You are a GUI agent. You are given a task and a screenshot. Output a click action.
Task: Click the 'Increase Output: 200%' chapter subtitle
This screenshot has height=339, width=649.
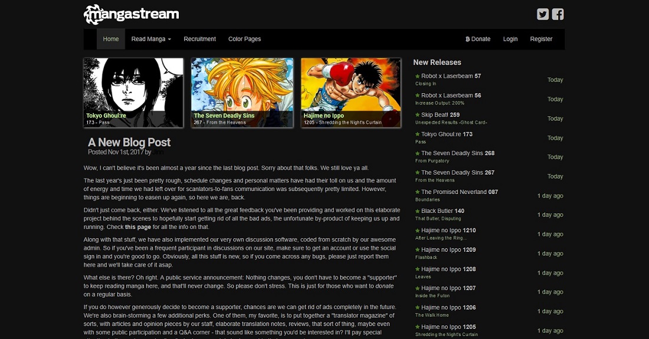pyautogui.click(x=440, y=103)
